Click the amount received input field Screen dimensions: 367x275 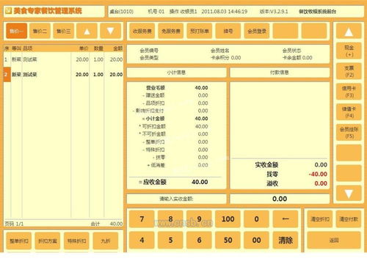coord(280,199)
